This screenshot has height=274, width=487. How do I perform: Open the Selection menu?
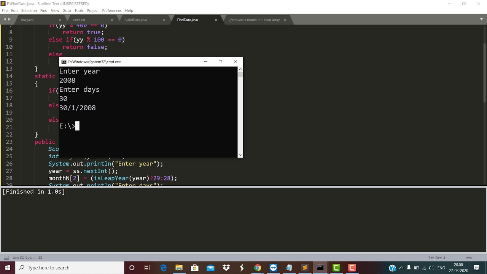pos(29,11)
